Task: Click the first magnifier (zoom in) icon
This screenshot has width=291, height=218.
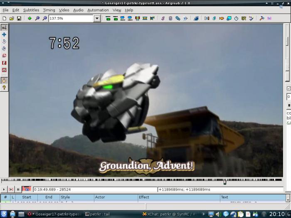Action: 37,18
